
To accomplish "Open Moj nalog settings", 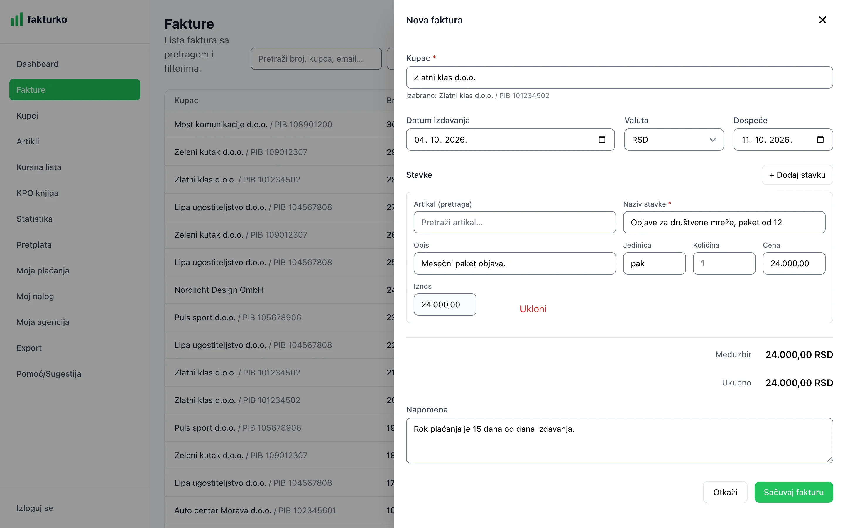I will click(x=75, y=297).
